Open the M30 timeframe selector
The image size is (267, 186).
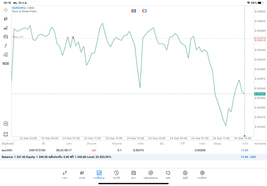click(x=5, y=64)
